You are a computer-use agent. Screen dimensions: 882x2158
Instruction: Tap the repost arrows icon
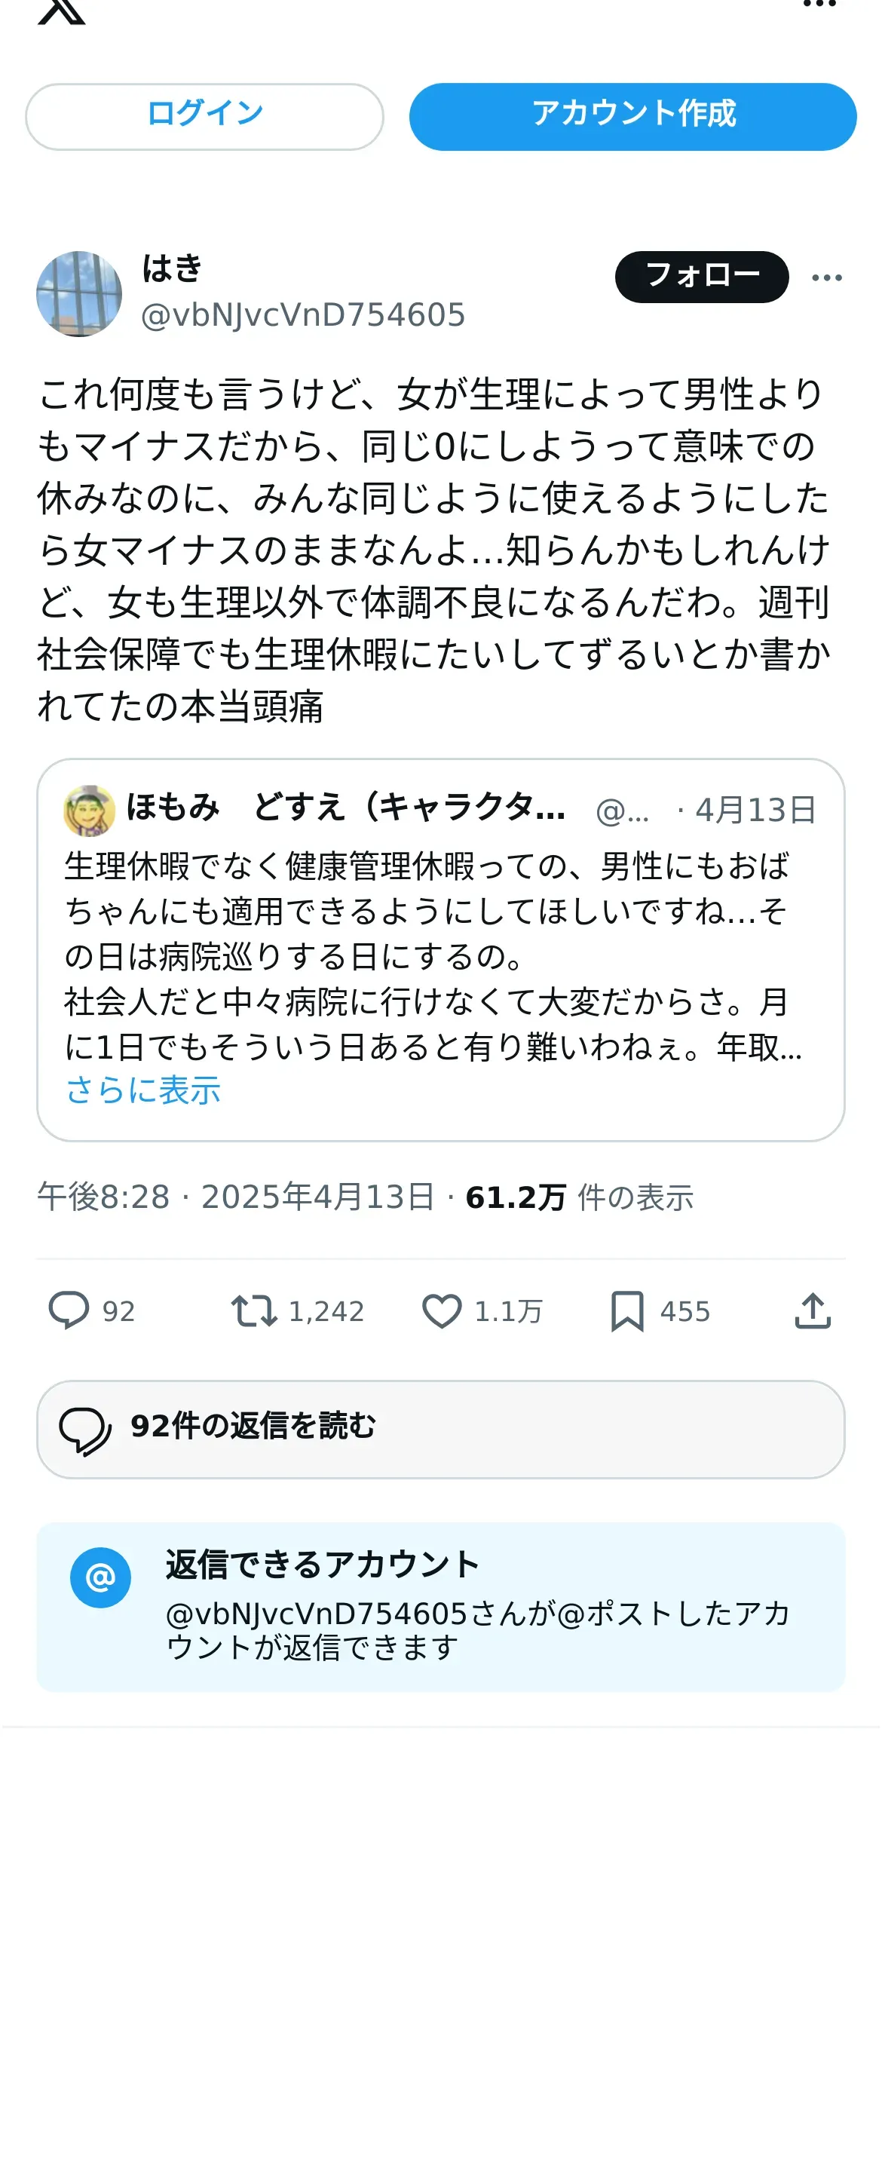pyautogui.click(x=254, y=1311)
